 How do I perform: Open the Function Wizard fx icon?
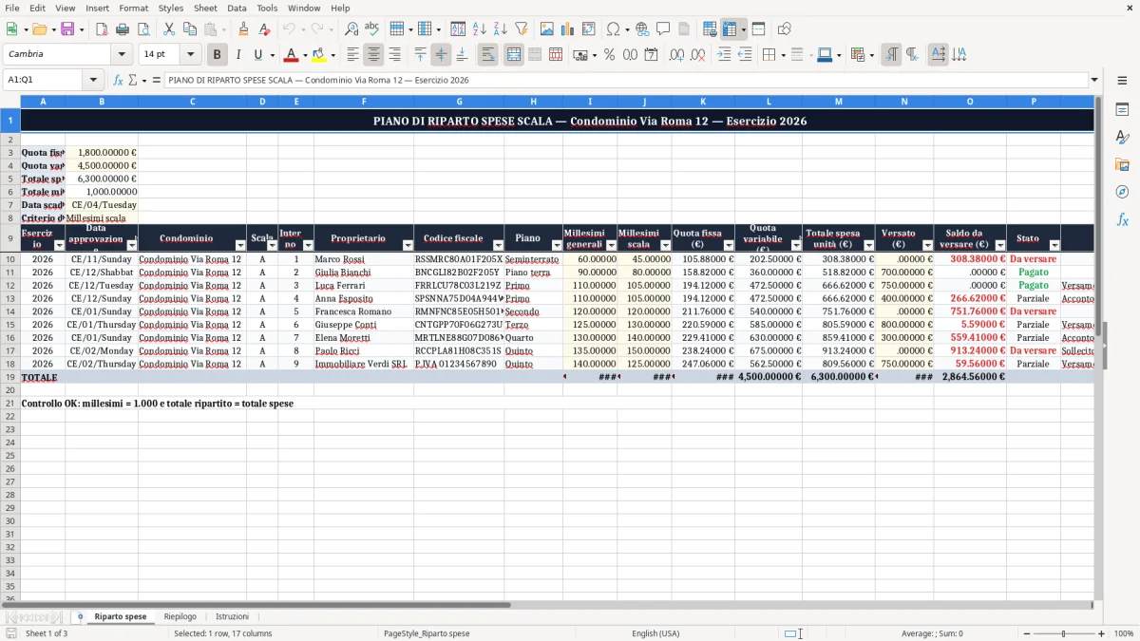click(x=119, y=80)
